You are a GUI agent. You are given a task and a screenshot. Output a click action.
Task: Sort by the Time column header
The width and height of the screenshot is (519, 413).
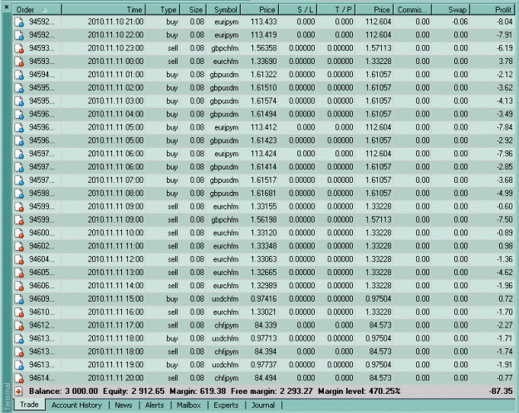pyautogui.click(x=104, y=10)
